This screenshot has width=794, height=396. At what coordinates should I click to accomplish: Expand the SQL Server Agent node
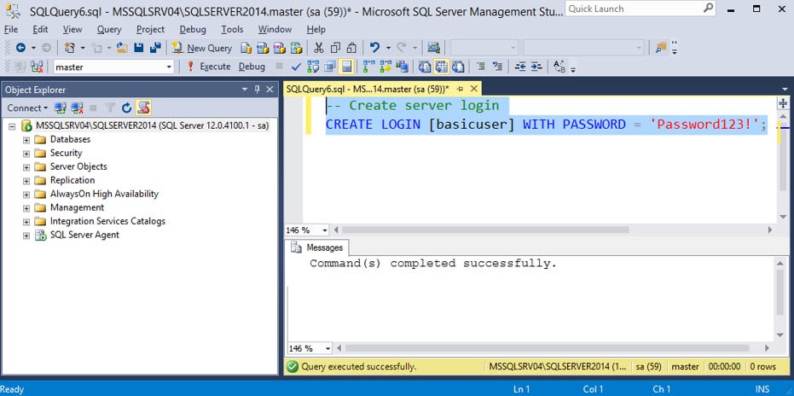26,236
